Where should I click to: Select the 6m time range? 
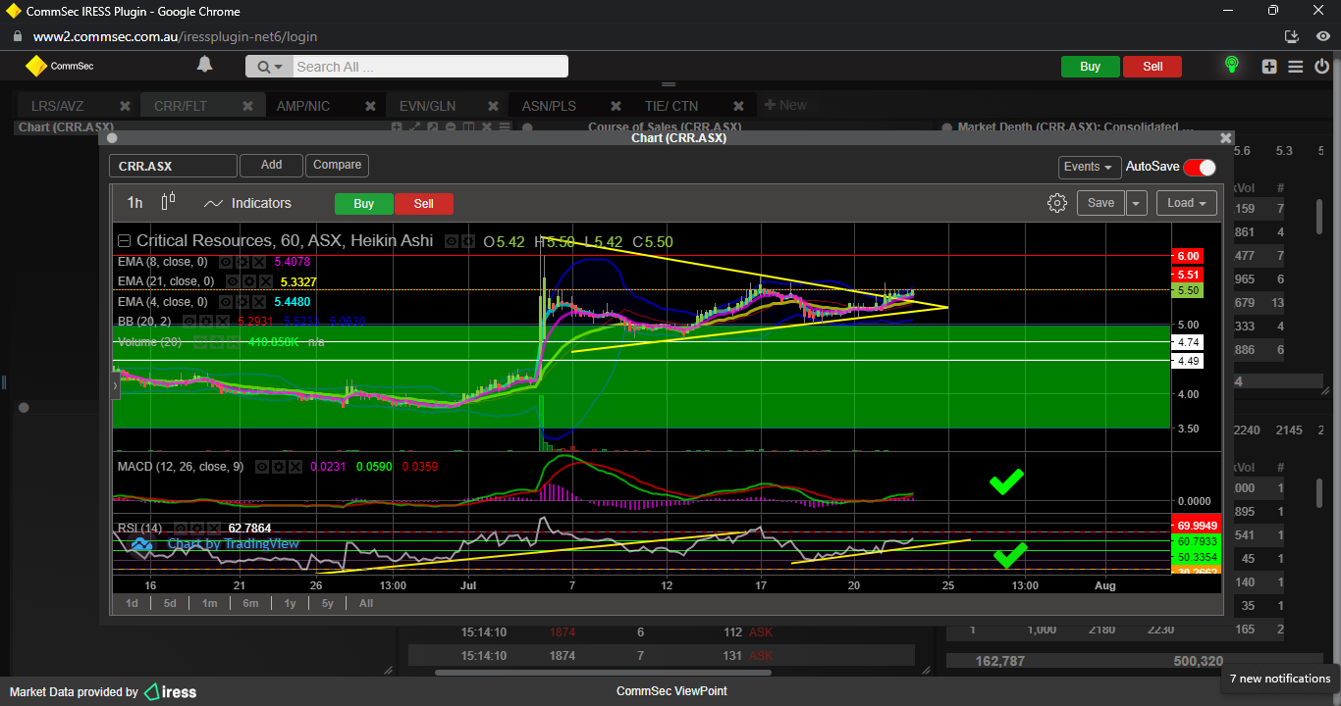[x=250, y=603]
